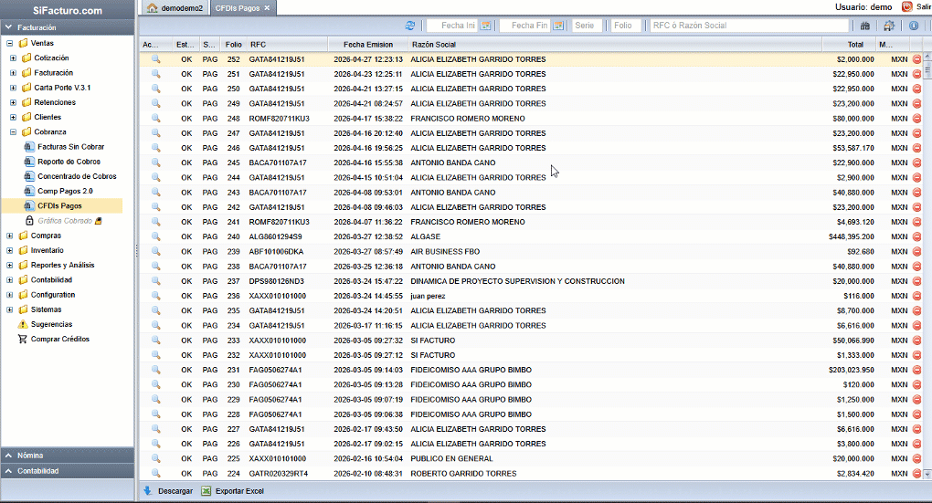Click the Salir logout icon
932x503 pixels.
907,7
